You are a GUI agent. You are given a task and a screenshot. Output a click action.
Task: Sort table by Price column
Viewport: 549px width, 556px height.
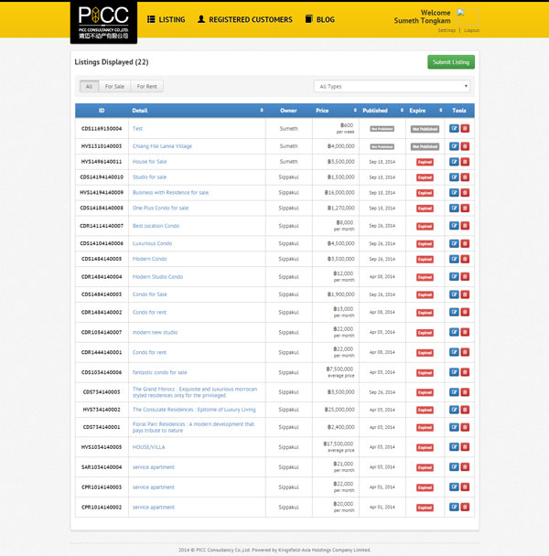click(355, 111)
